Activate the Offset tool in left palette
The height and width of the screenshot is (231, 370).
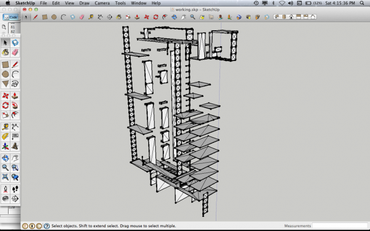coord(15,115)
